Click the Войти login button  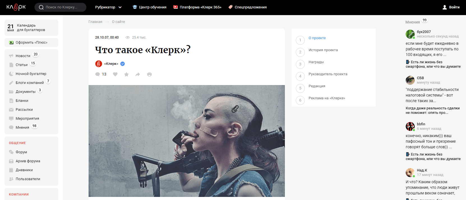pos(451,7)
